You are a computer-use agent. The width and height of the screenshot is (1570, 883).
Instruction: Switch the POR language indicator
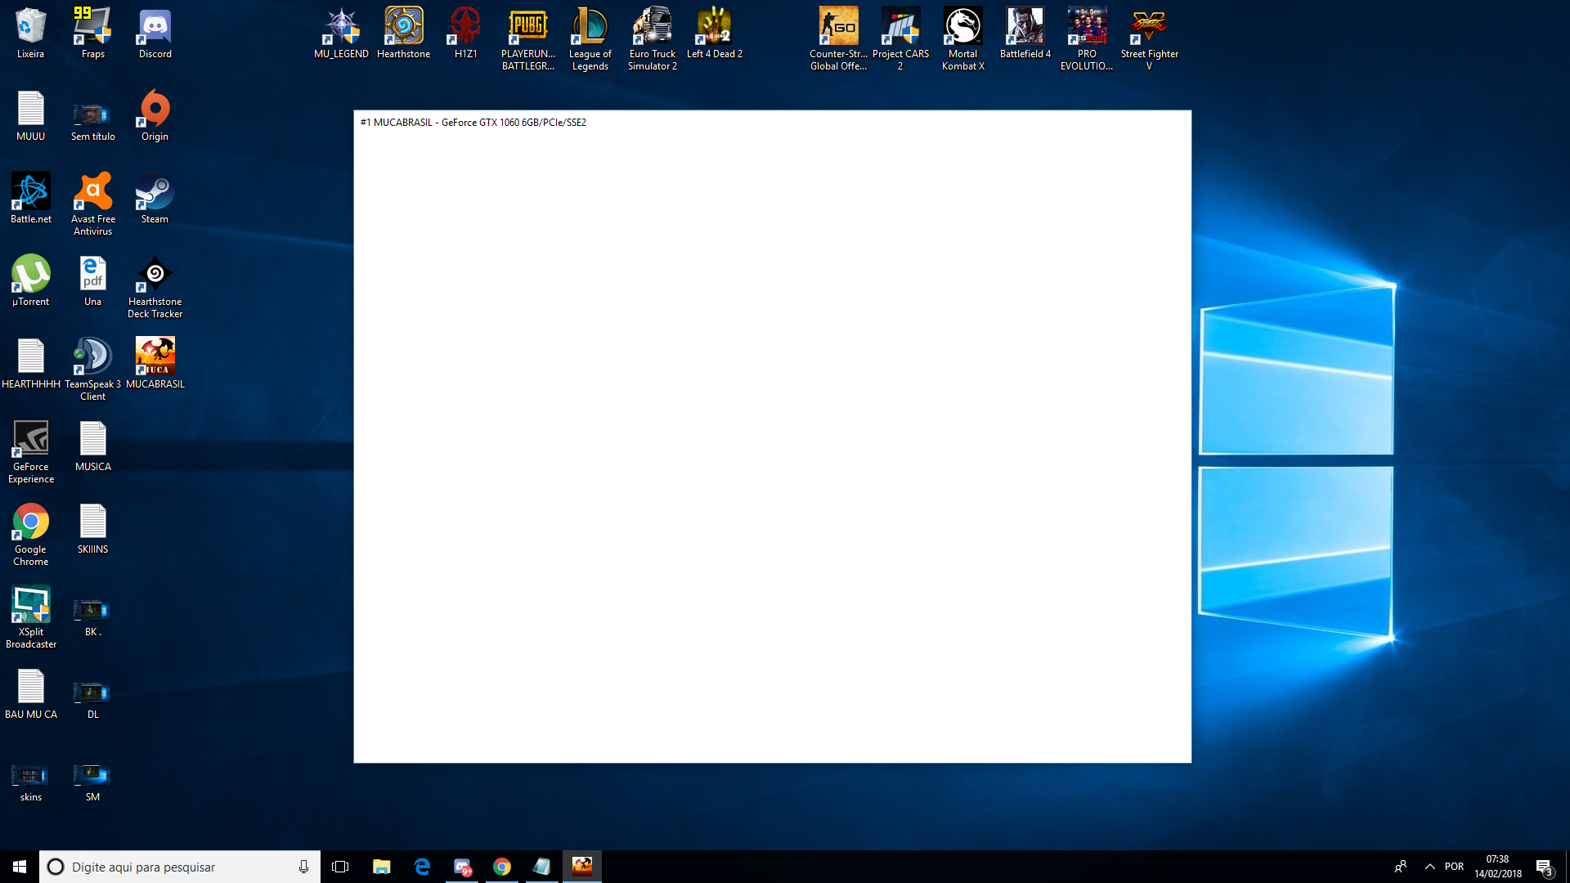click(x=1454, y=867)
